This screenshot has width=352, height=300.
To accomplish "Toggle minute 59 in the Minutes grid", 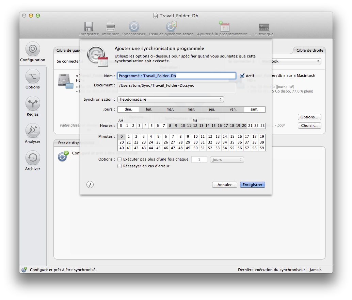I will pyautogui.click(x=262, y=148).
